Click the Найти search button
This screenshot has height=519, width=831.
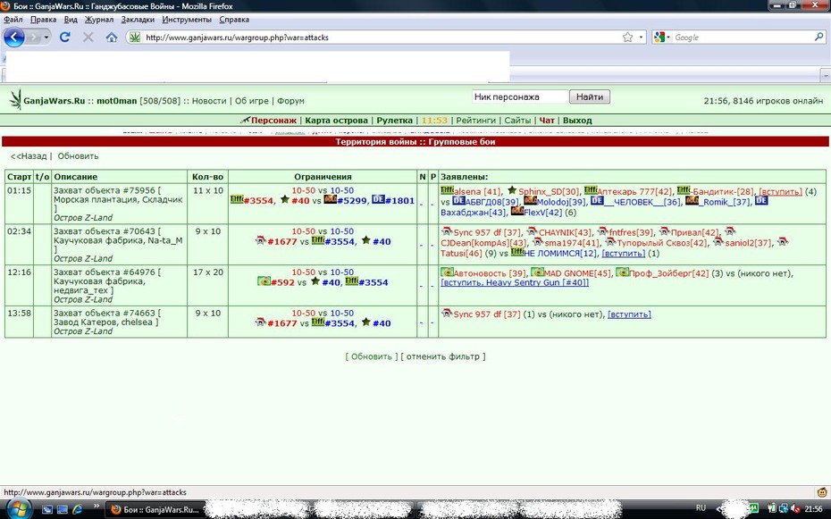point(590,96)
